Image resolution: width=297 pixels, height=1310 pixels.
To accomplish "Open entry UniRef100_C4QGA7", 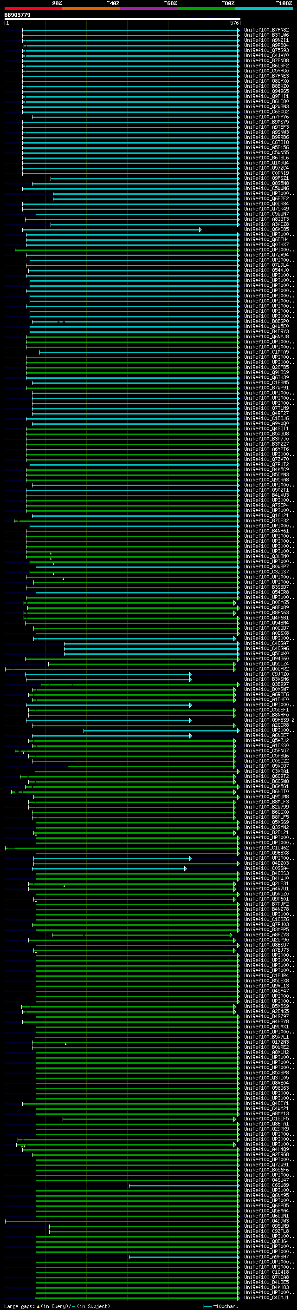I will pos(266,643).
